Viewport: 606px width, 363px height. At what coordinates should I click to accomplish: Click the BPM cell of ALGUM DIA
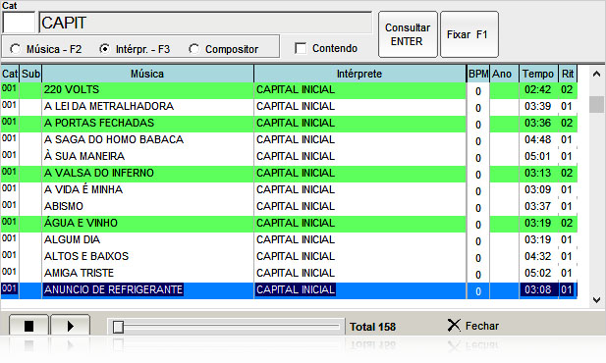[x=478, y=241]
